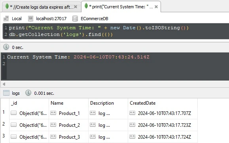Viewport: 229px width, 143px height.
Task: Select the 2024-06-10T07:43:17.724Z date cell
Action: pyautogui.click(x=165, y=137)
